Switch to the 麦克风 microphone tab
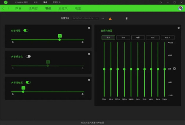Viewport: 185px width, 125px height. click(x=64, y=8)
